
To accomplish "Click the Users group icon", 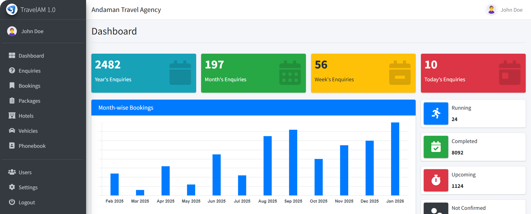I will coord(12,172).
